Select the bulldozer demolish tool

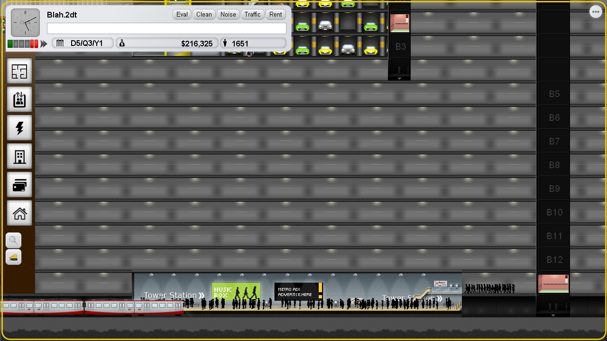(x=13, y=257)
